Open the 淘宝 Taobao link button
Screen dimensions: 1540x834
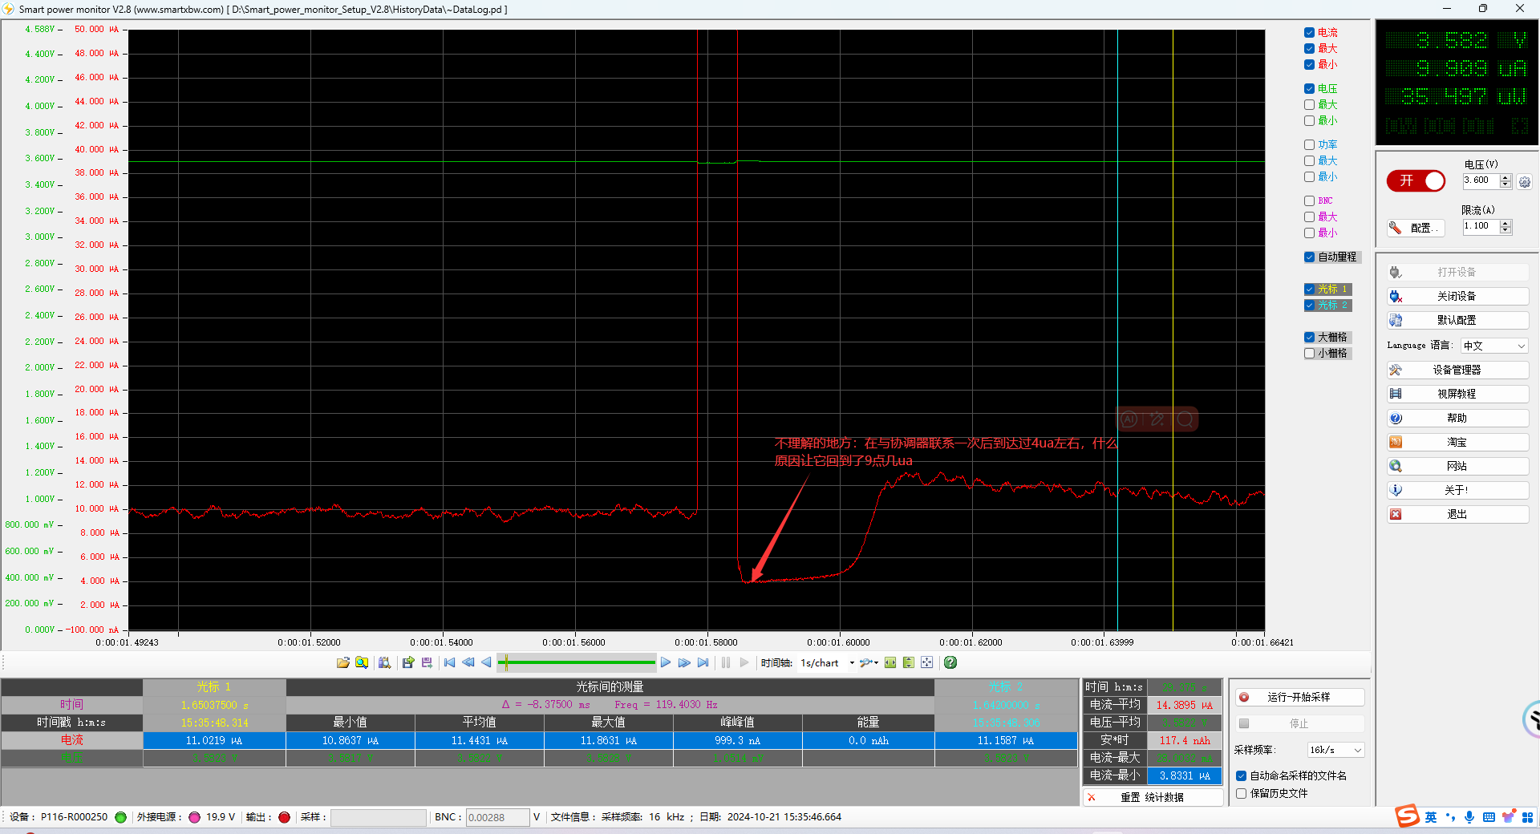[x=1457, y=443]
